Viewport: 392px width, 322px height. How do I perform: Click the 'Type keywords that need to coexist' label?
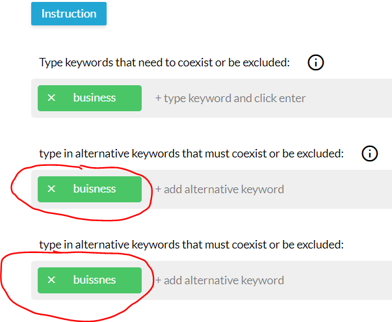[x=164, y=62]
